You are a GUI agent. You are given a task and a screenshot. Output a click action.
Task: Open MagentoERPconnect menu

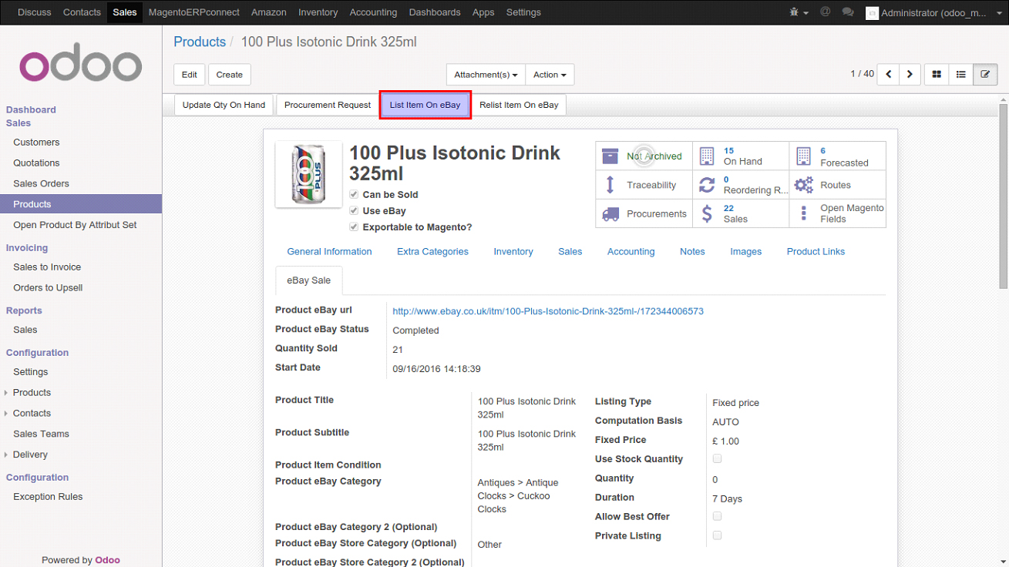[193, 12]
